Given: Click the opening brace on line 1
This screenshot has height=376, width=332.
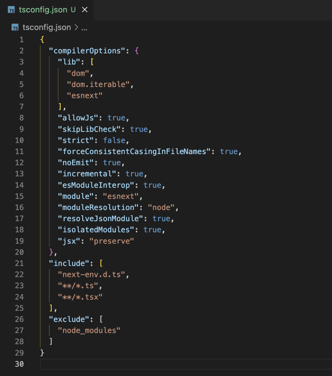Looking at the screenshot, I should [x=42, y=40].
